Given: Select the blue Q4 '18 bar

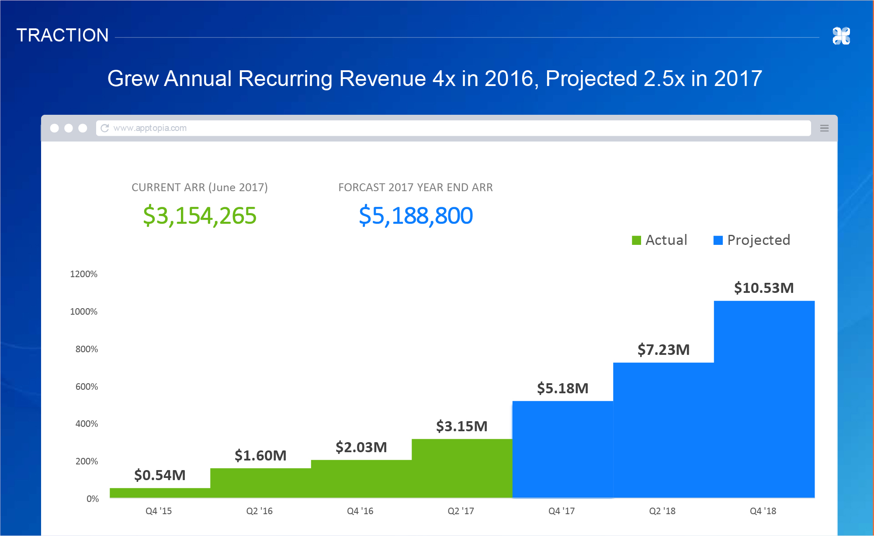Looking at the screenshot, I should point(764,399).
